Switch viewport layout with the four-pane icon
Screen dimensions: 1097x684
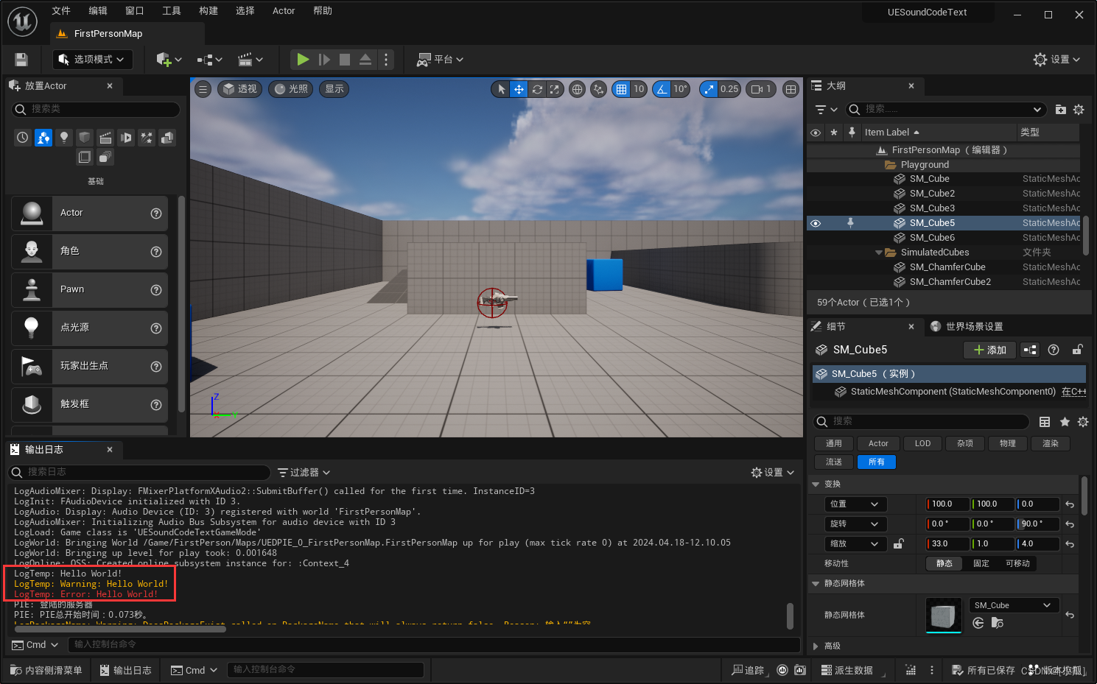click(x=791, y=89)
